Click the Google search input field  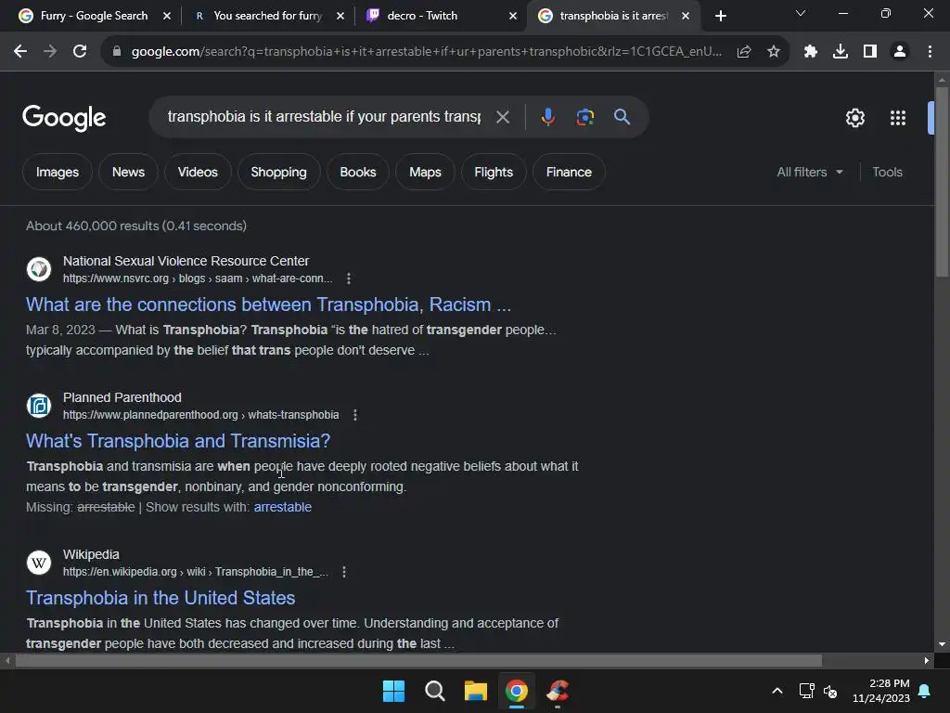[x=324, y=116]
